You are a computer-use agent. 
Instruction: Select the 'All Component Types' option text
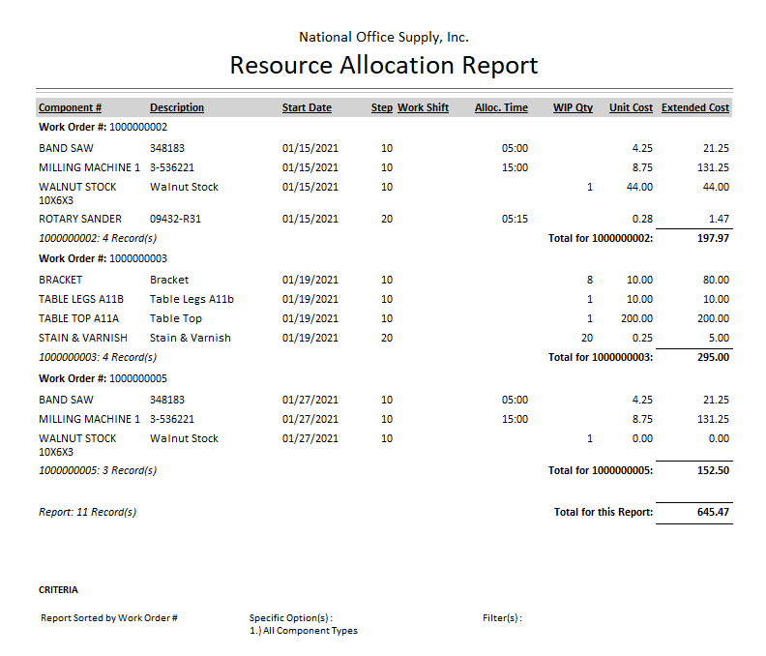[x=309, y=631]
